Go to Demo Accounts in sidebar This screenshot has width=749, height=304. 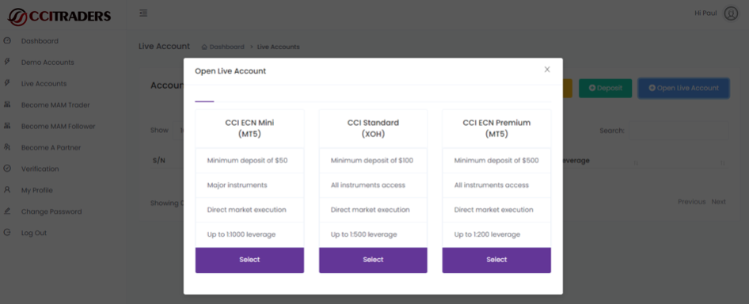tap(48, 62)
